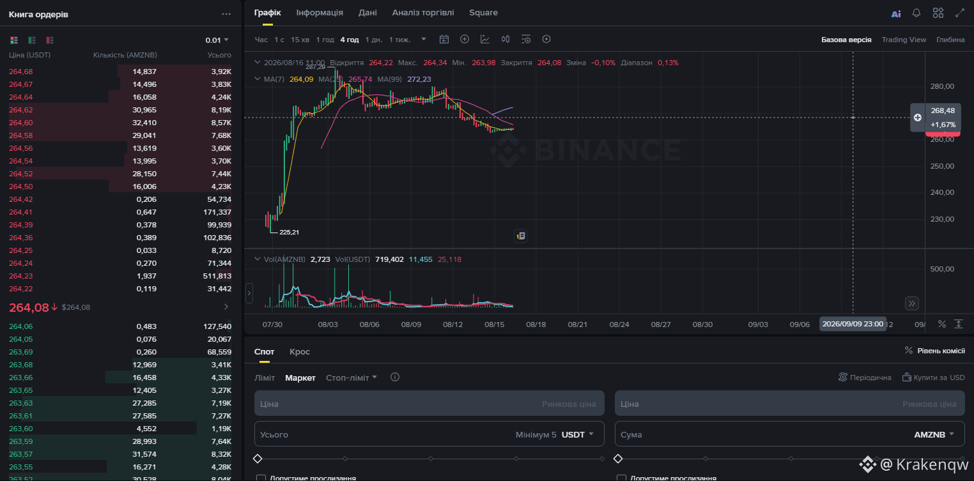The width and height of the screenshot is (974, 481).
Task: Click the order type info icon
Action: (395, 377)
